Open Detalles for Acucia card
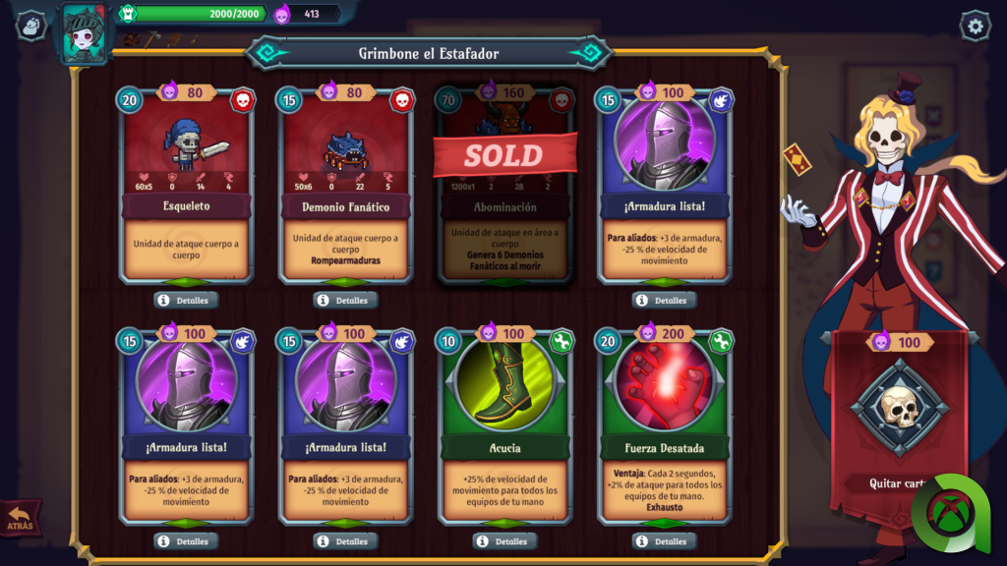1007x566 pixels. tap(504, 541)
